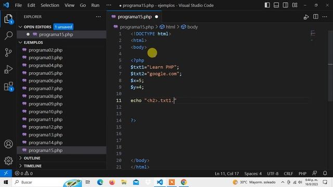The height and width of the screenshot is (187, 333).
Task: Open Microsoft Edge from the taskbar
Action: tap(100, 182)
